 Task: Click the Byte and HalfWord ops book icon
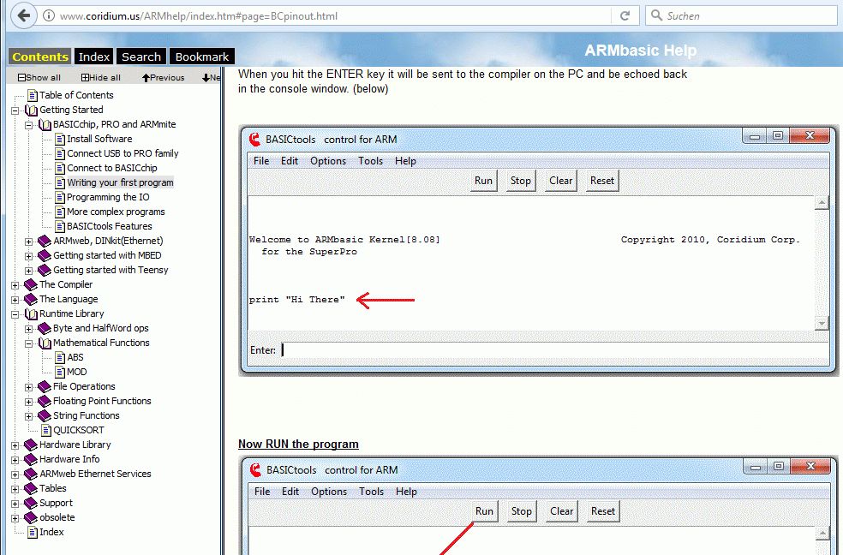[45, 328]
